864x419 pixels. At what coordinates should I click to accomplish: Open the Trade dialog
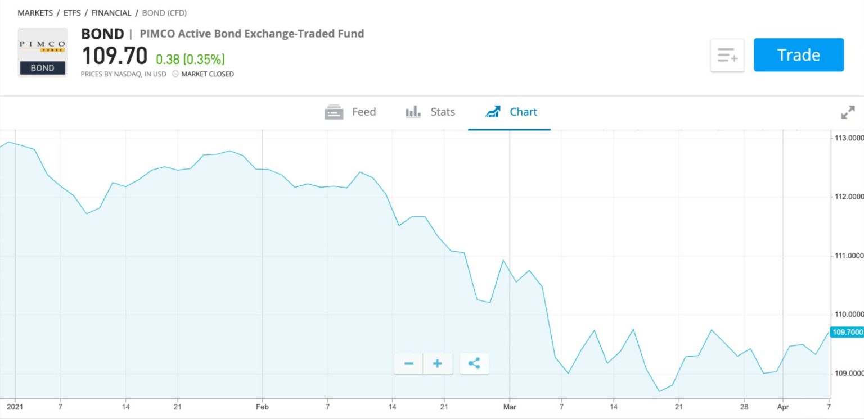coord(798,54)
